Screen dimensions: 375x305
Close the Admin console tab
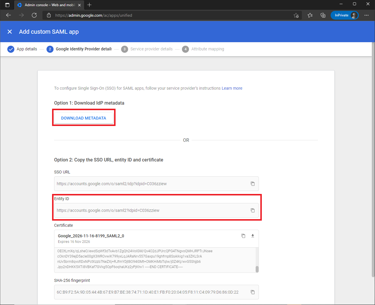click(x=80, y=5)
